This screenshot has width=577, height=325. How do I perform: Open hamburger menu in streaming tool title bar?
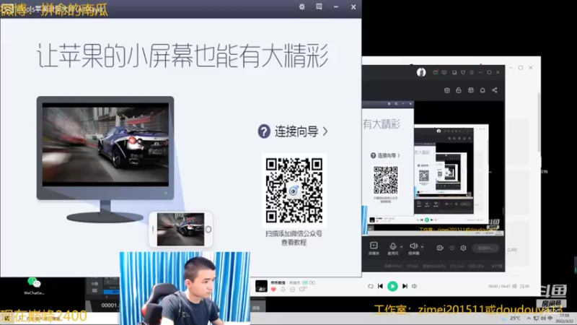coord(472,72)
